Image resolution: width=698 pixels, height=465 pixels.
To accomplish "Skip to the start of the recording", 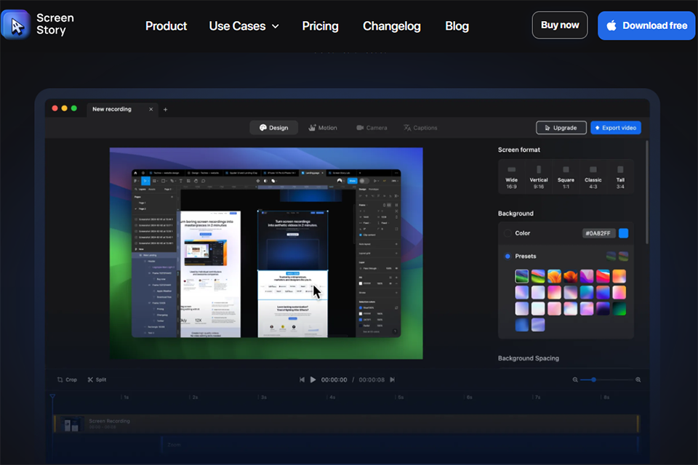I will [302, 379].
